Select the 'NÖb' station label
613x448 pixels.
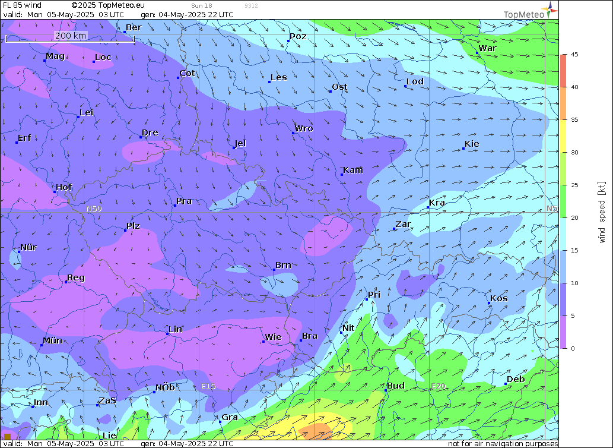[x=165, y=387]
